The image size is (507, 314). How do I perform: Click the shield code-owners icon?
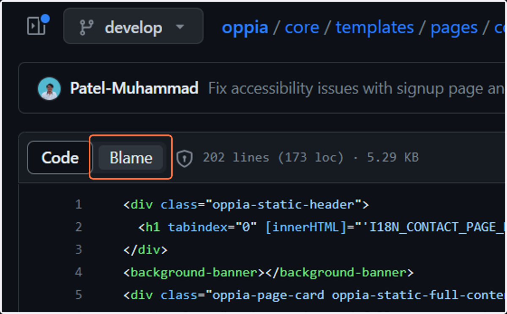pos(185,158)
